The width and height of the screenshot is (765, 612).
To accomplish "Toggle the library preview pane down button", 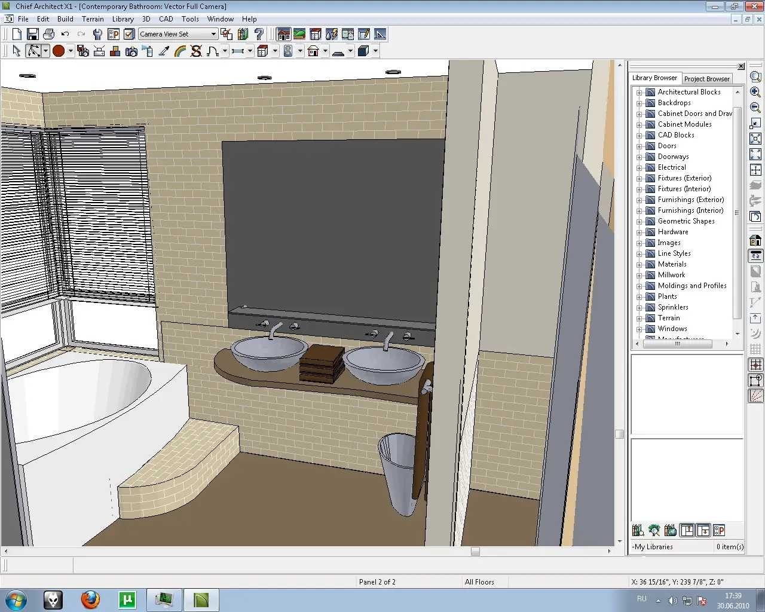I will 703,530.
